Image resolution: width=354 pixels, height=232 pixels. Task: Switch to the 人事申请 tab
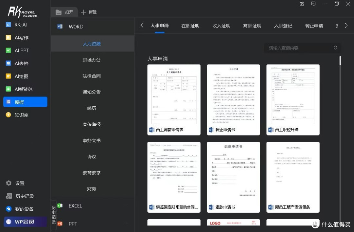point(160,26)
